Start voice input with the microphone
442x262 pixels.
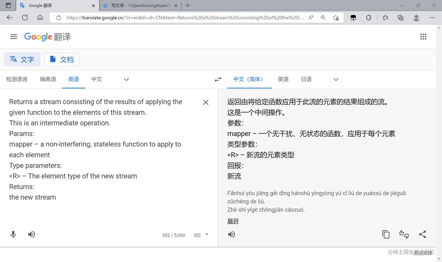pyautogui.click(x=13, y=234)
